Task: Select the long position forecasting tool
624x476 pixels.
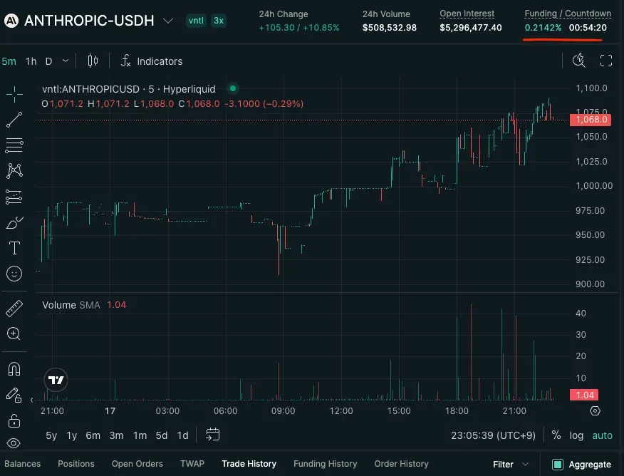Action: point(14,197)
